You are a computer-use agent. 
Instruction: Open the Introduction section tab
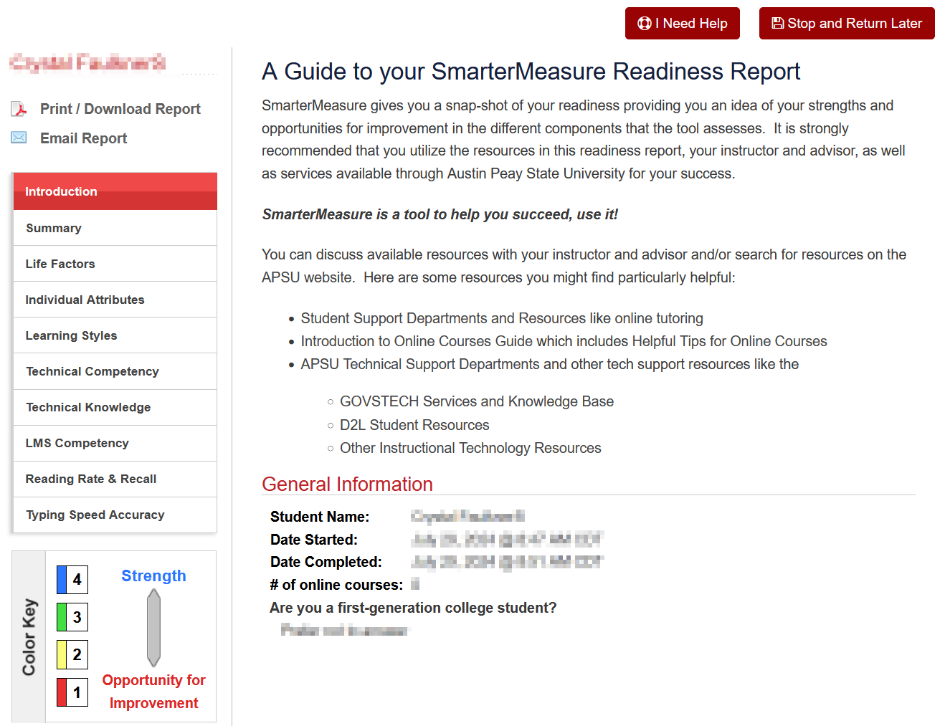click(115, 191)
